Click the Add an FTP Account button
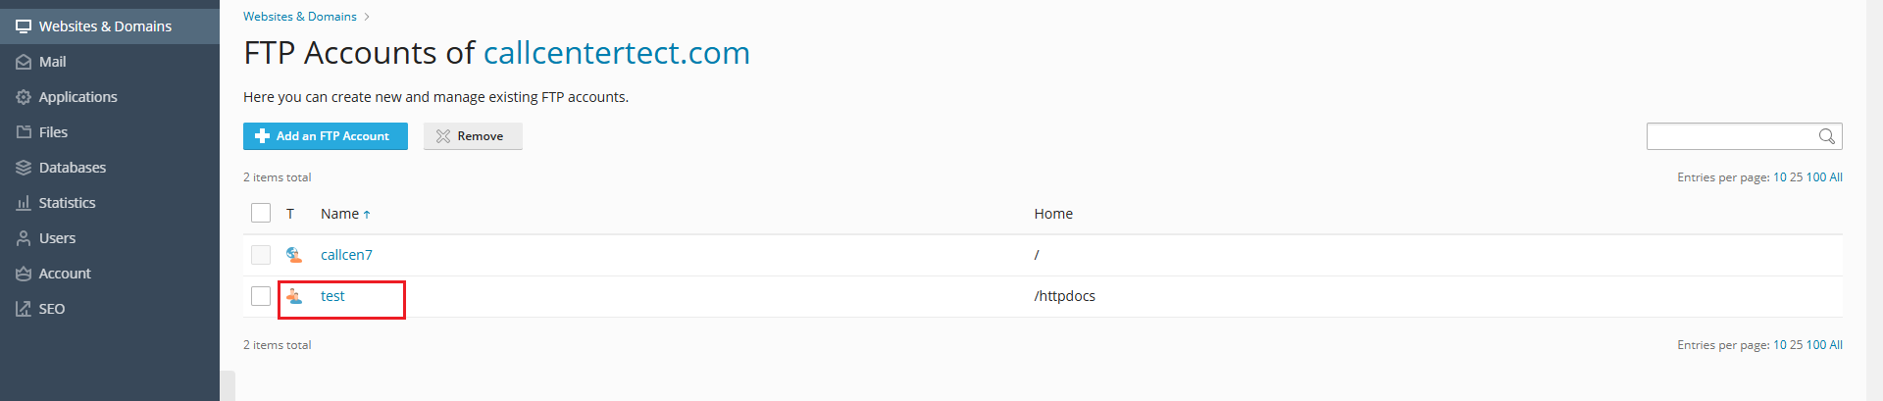Viewport: 1883px width, 401px height. pyautogui.click(x=325, y=136)
